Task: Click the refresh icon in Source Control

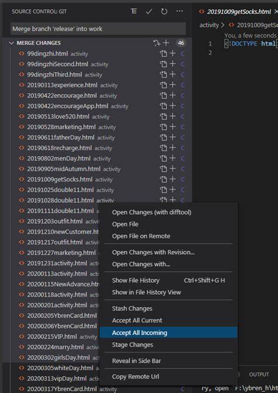Action: [x=164, y=12]
